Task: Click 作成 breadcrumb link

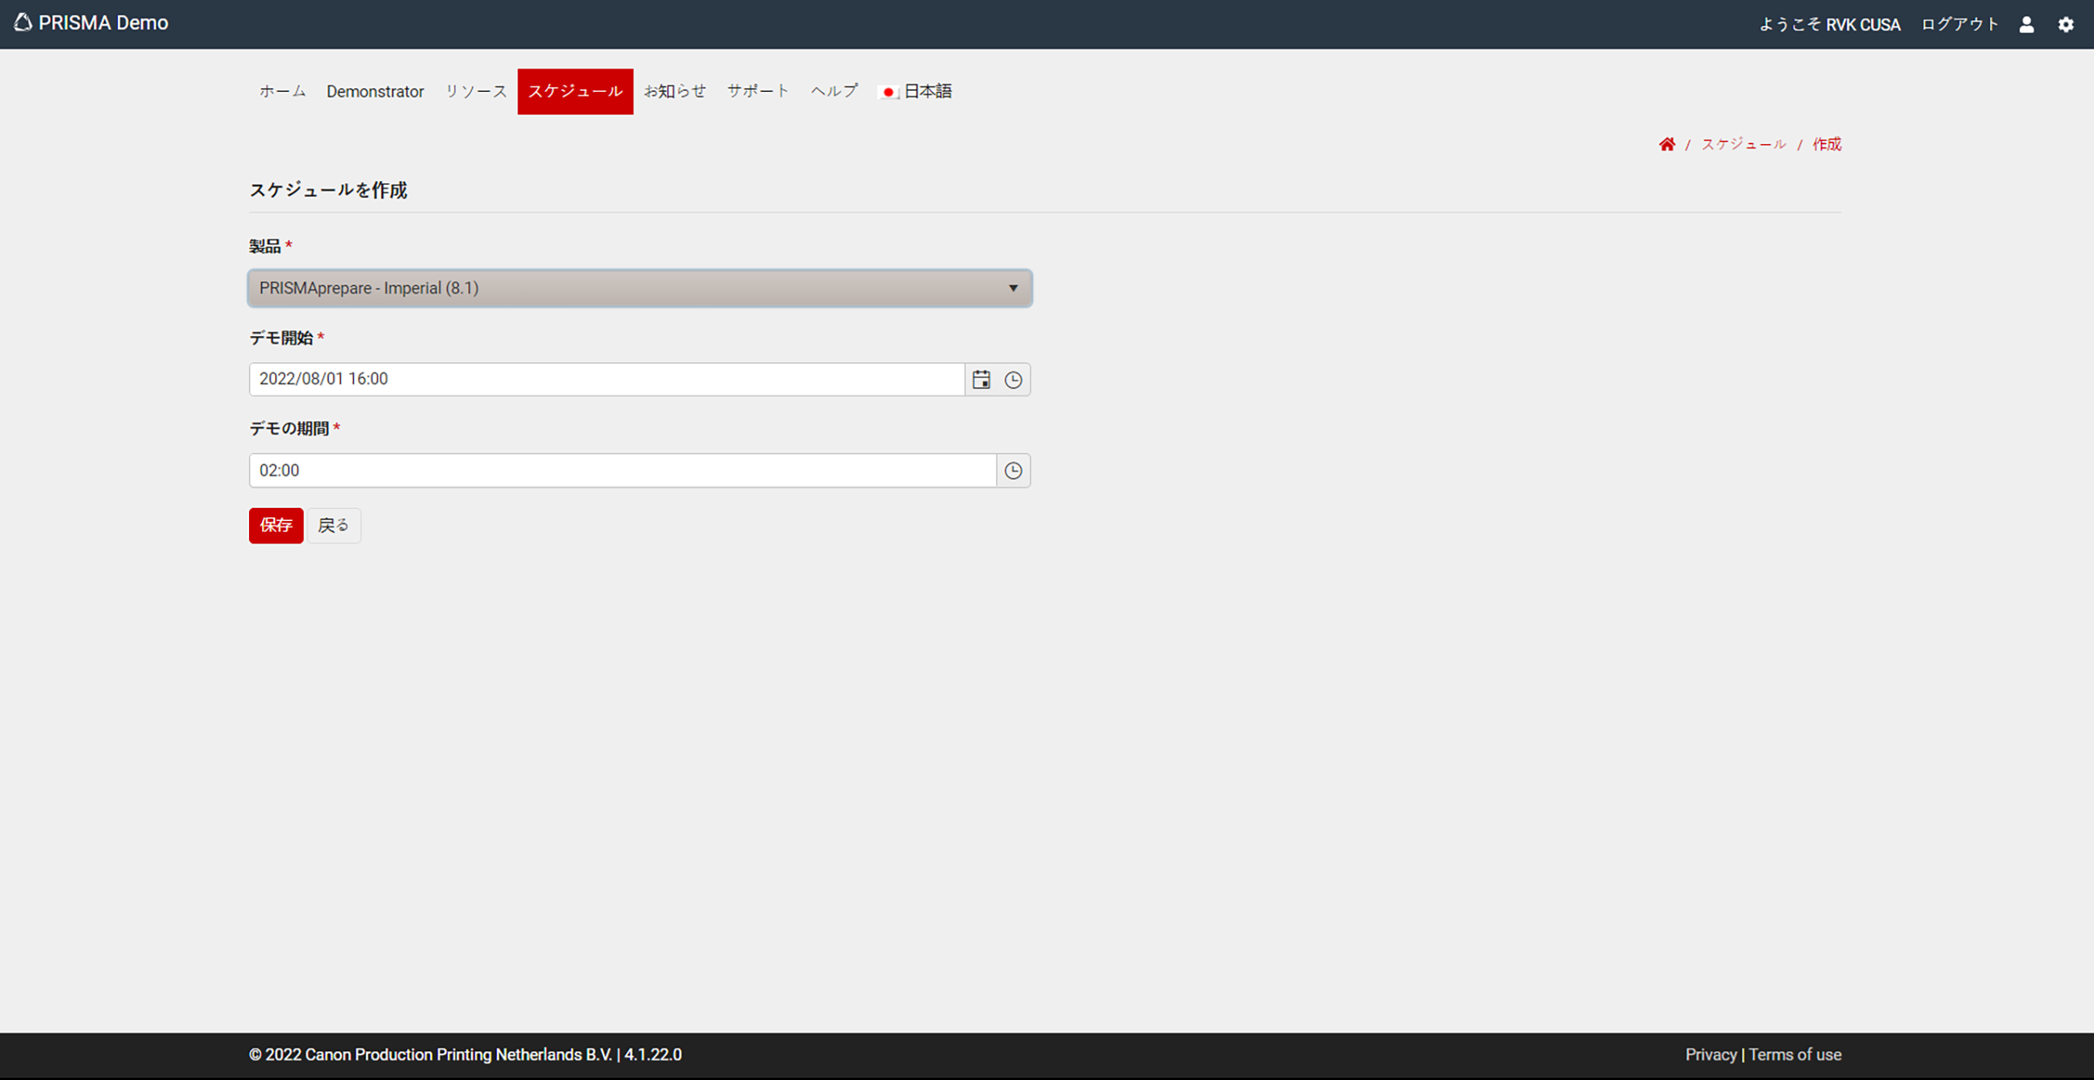Action: pos(1826,144)
